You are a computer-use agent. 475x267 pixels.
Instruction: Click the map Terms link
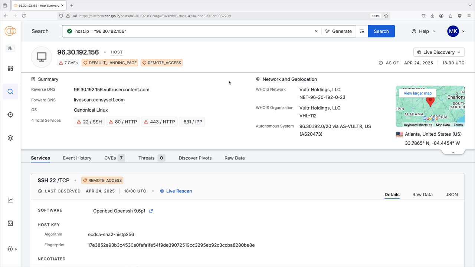458,125
